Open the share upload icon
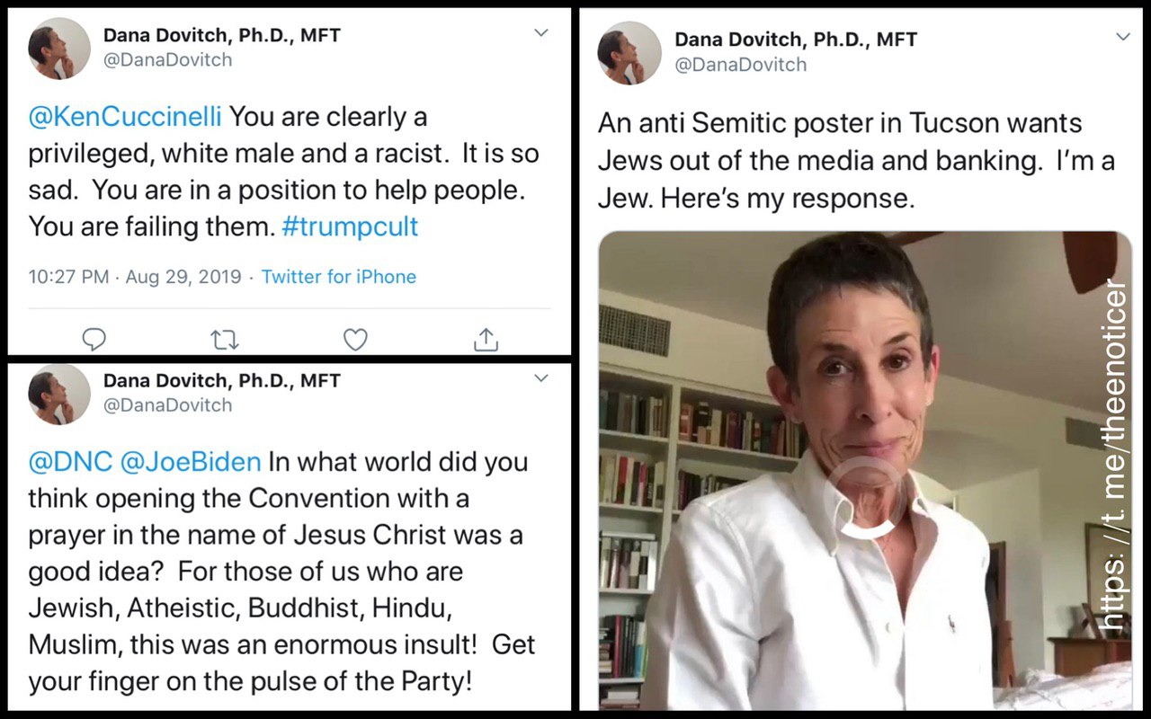This screenshot has height=719, width=1151. coord(485,339)
